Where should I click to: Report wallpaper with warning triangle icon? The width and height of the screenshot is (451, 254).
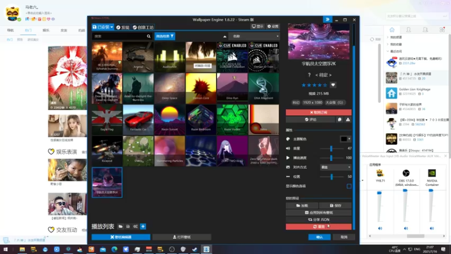click(x=348, y=119)
